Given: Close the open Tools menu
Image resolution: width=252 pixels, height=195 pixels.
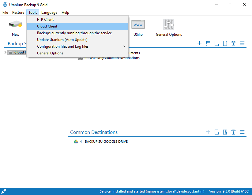Looking at the screenshot, I should pos(33,13).
